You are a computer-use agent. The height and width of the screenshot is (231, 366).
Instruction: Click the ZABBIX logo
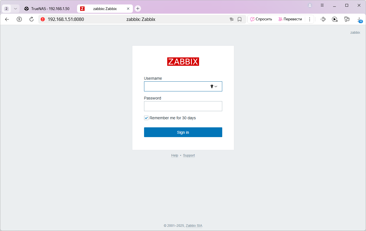pos(183,62)
